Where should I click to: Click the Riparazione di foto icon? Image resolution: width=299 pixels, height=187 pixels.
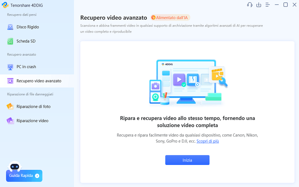[10, 107]
